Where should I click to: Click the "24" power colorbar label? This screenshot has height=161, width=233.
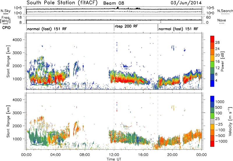click(217, 49)
